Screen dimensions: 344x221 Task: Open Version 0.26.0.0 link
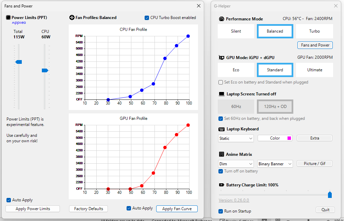[234, 200]
